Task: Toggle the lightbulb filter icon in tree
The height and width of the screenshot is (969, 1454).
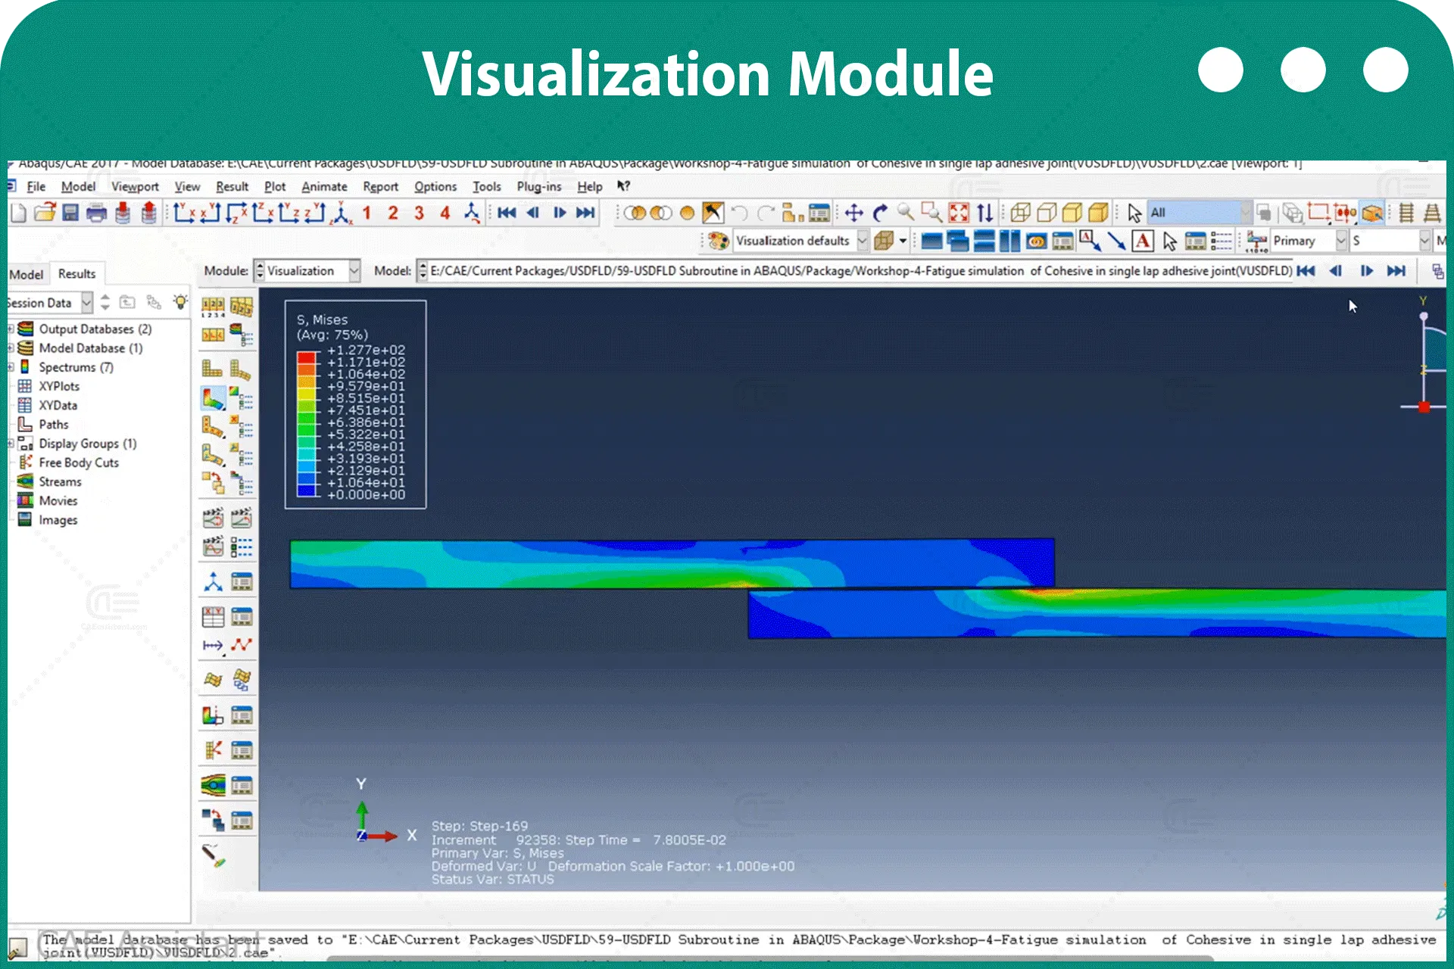Action: (x=180, y=302)
